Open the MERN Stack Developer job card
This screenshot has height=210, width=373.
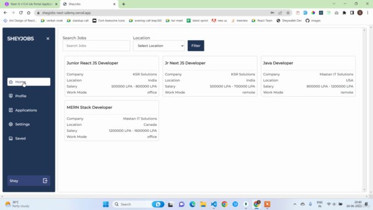click(x=112, y=121)
